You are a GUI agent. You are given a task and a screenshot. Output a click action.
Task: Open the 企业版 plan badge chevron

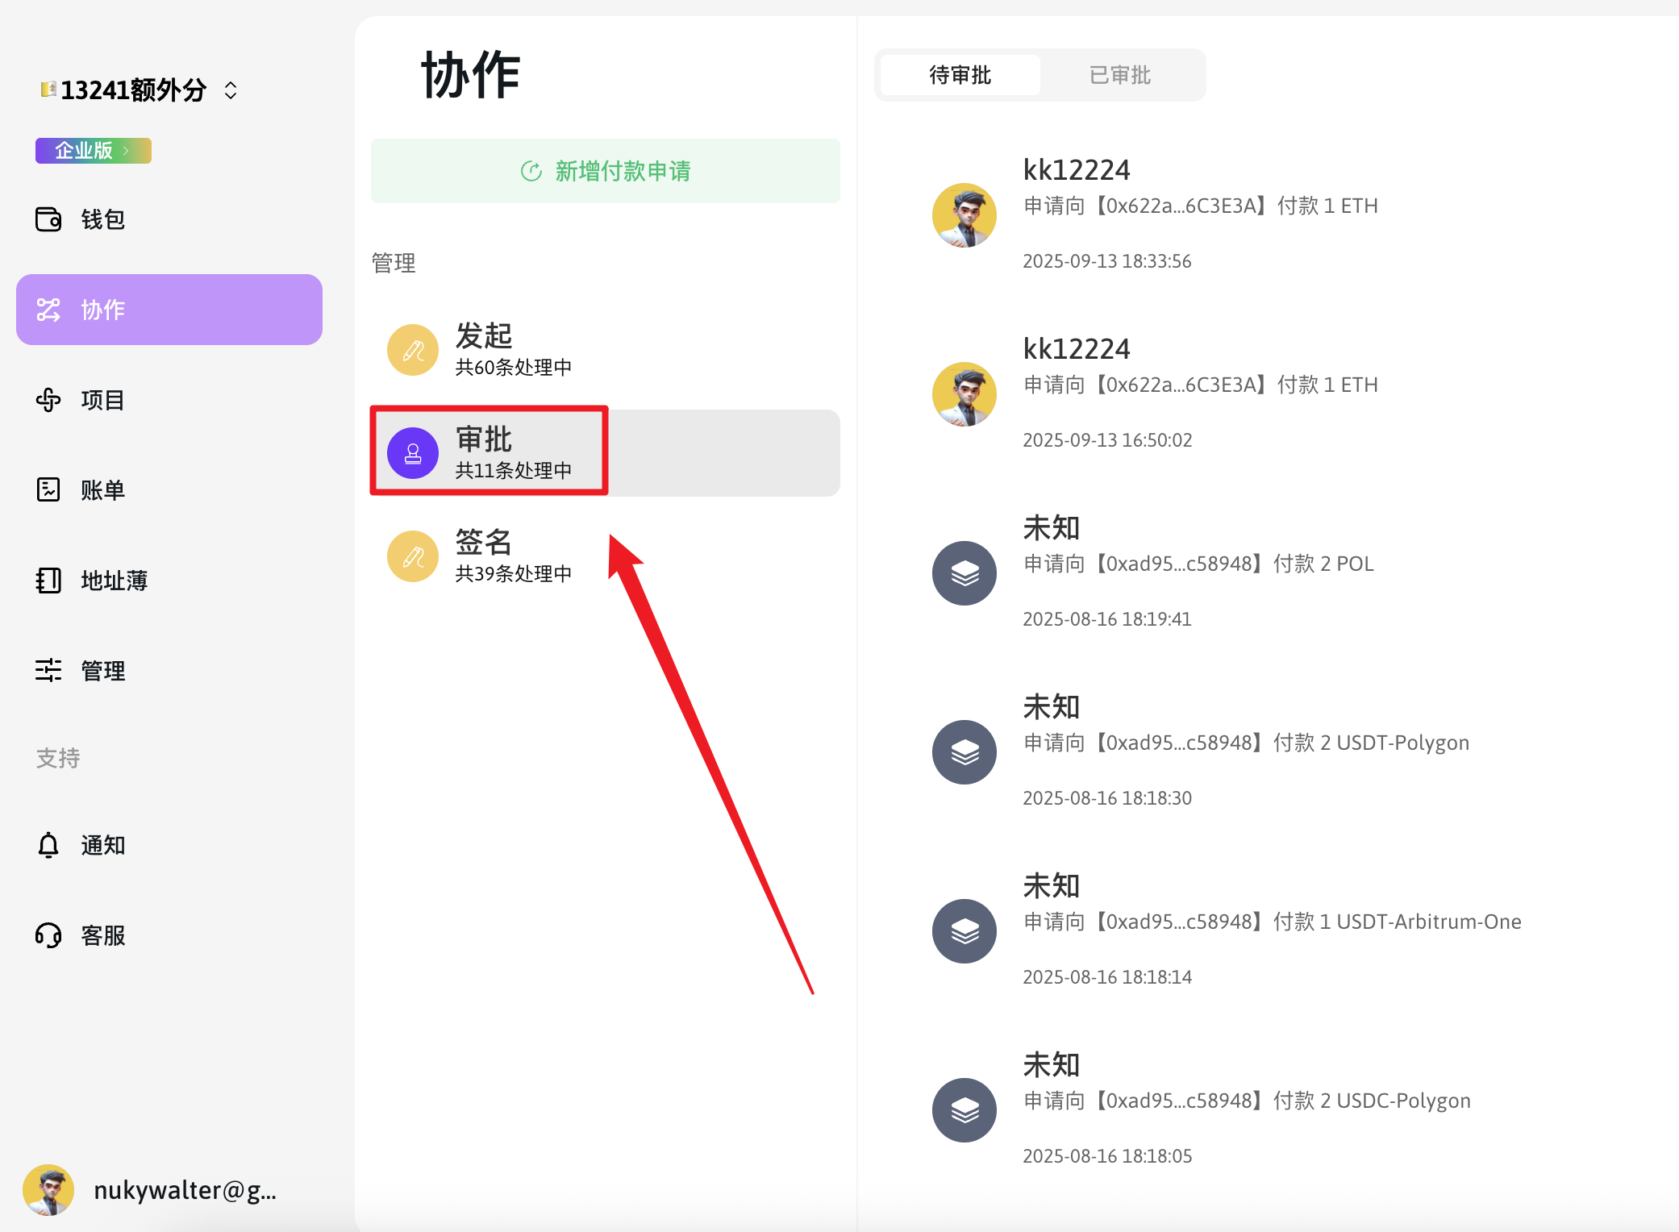(127, 151)
